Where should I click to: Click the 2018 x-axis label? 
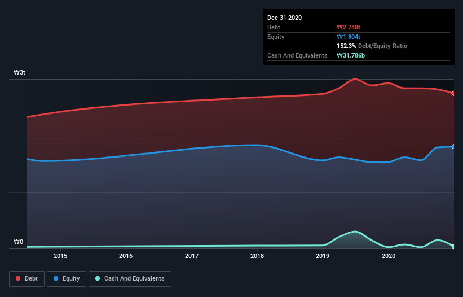click(x=257, y=256)
